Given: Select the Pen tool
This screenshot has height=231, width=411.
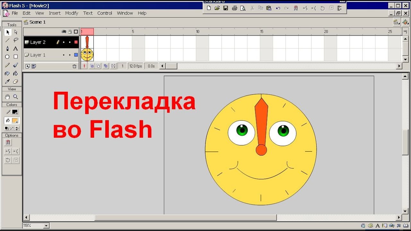Looking at the screenshot, I should tap(8, 49).
